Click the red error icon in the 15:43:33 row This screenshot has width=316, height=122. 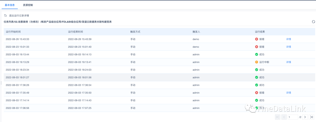click(x=257, y=39)
